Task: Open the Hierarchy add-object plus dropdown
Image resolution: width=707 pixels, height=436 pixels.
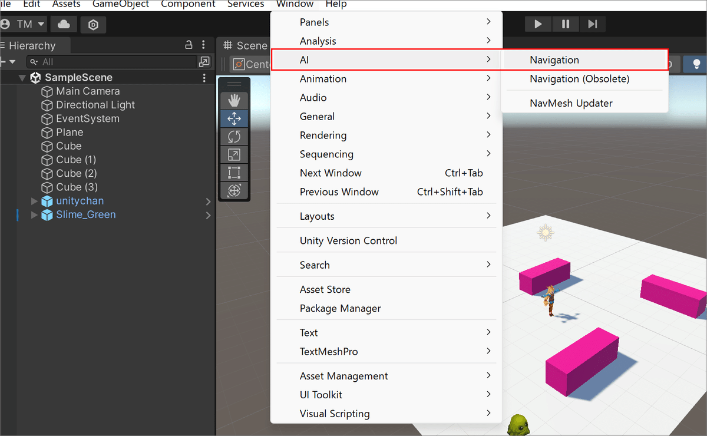Action: coord(8,61)
